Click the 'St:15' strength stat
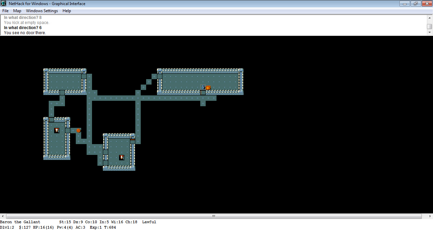 point(65,222)
